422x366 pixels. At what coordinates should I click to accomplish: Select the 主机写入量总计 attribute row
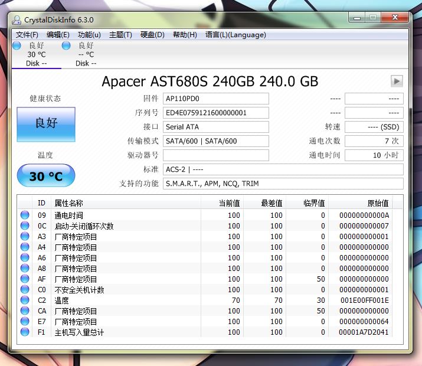click(x=205, y=332)
